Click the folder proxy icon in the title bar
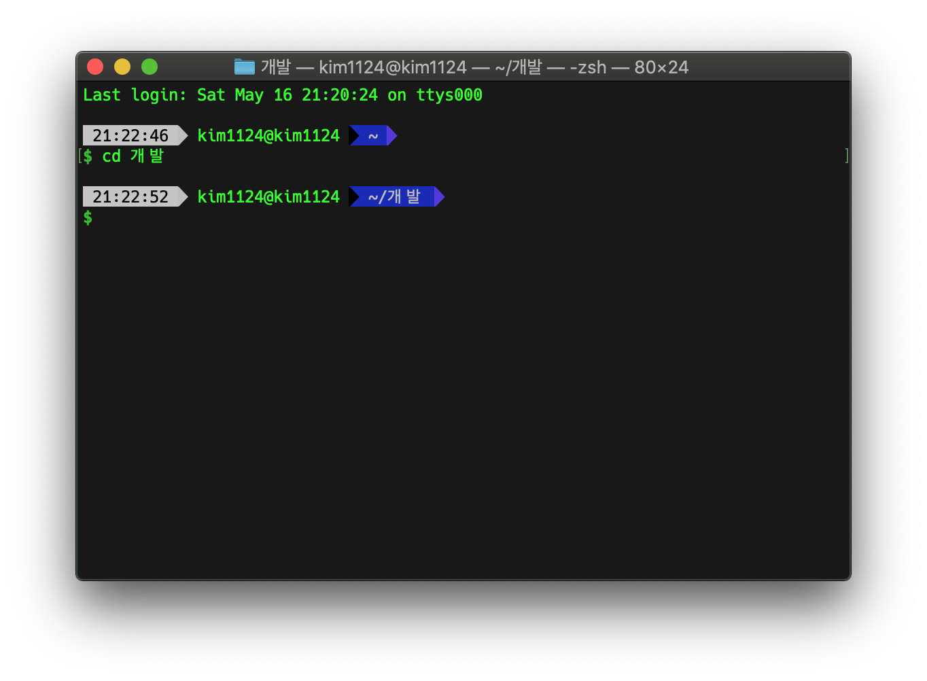This screenshot has width=927, height=681. pyautogui.click(x=244, y=67)
